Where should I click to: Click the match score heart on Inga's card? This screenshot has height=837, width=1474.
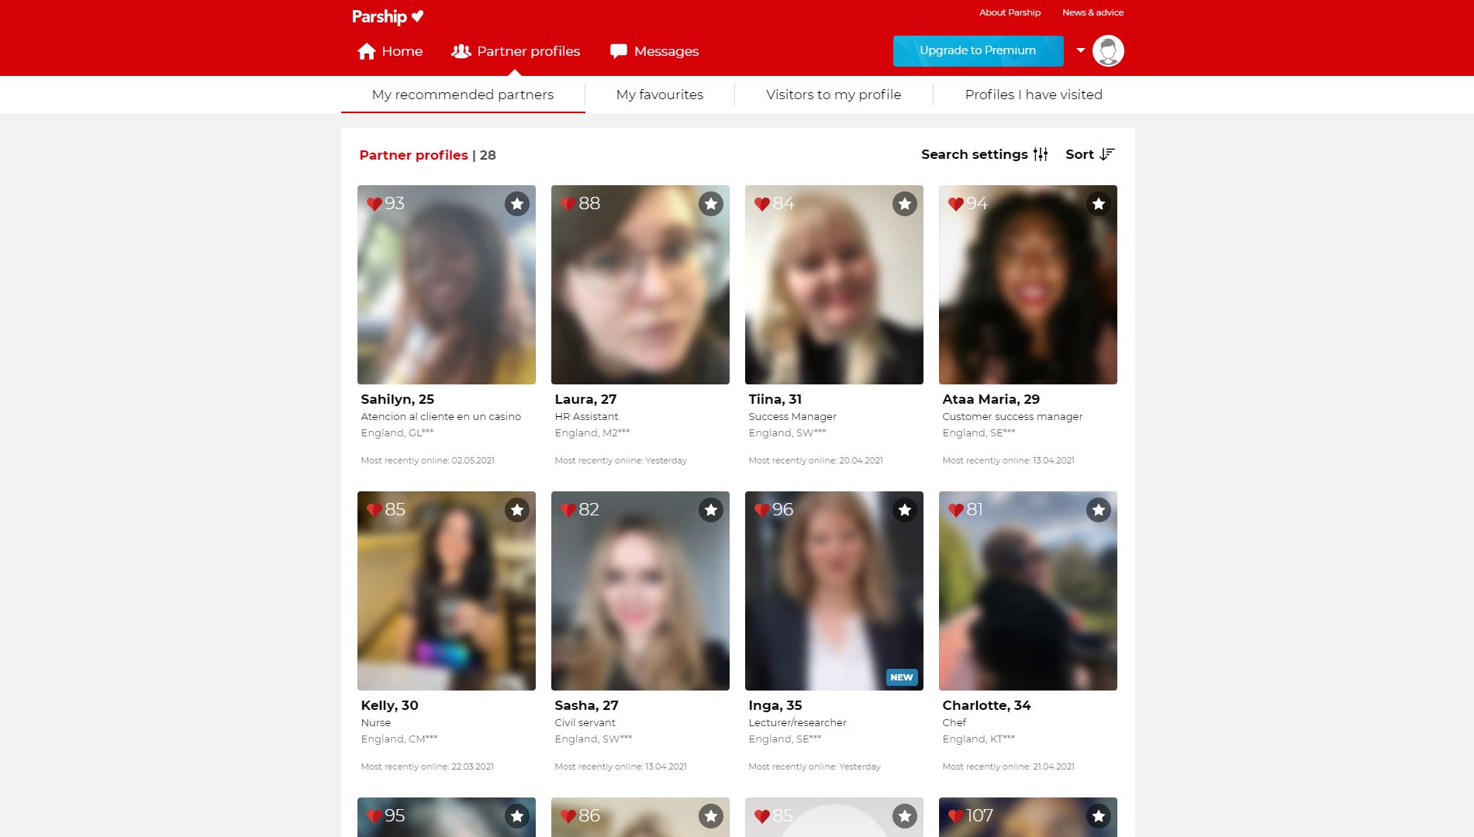click(x=762, y=510)
